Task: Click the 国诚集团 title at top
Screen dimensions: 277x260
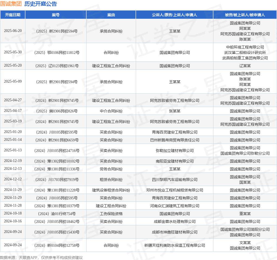Action: click(11, 4)
